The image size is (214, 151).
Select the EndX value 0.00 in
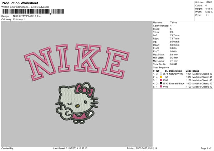click(174, 48)
